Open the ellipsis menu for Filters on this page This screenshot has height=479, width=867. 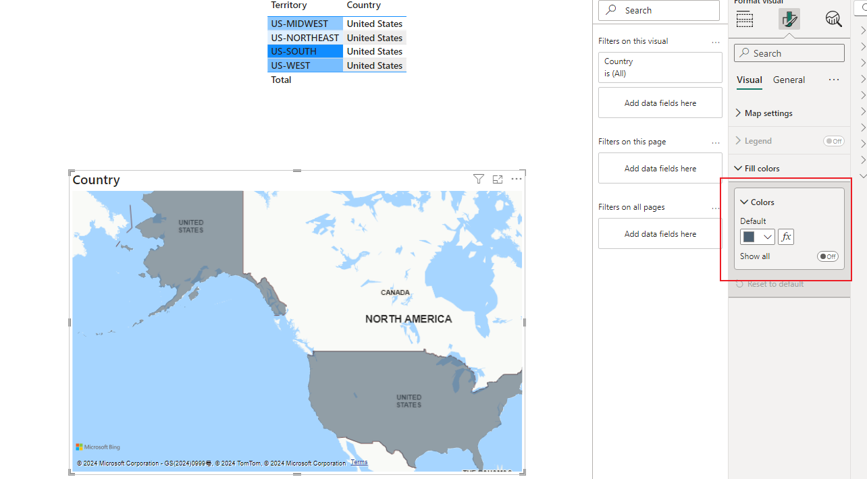click(x=716, y=142)
